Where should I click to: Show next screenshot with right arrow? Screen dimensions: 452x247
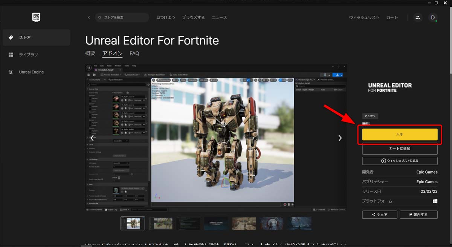click(x=340, y=138)
